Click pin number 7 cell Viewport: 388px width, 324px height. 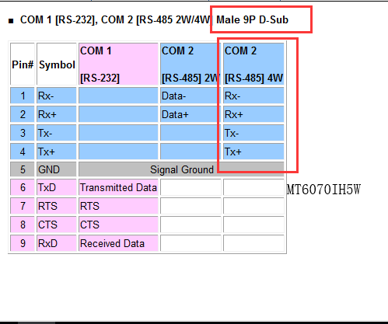pyautogui.click(x=23, y=206)
